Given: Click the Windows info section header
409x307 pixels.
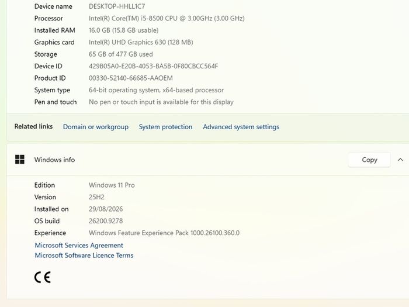Looking at the screenshot, I should click(x=207, y=160).
